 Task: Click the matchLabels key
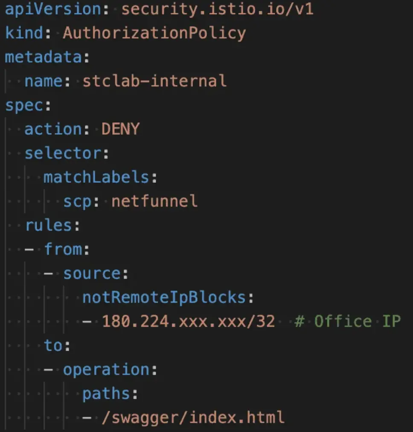tap(96, 177)
